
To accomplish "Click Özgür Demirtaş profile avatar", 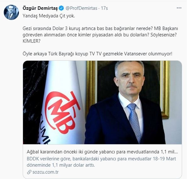I will [x=11, y=12].
